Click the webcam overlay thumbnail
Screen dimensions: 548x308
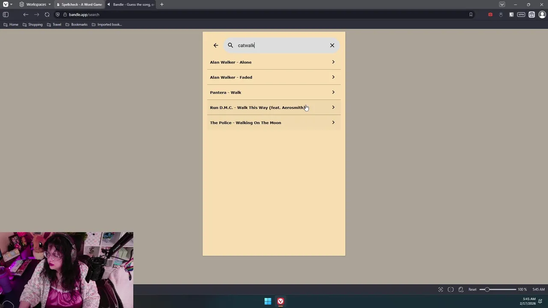67,270
